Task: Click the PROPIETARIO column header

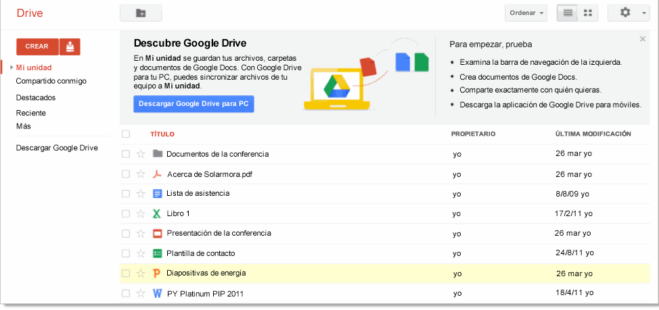Action: pos(473,134)
